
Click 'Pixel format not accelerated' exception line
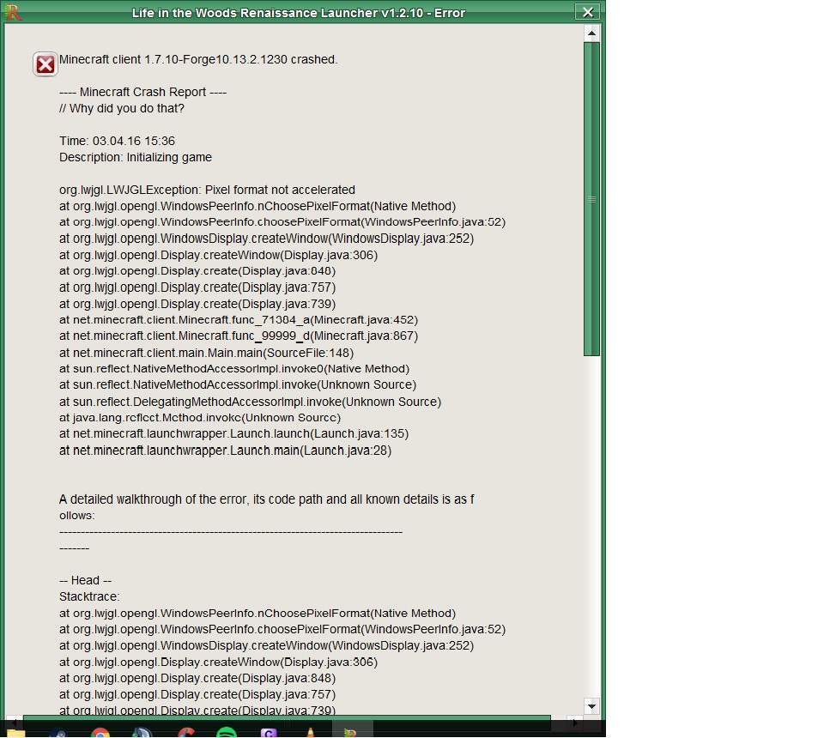207,190
